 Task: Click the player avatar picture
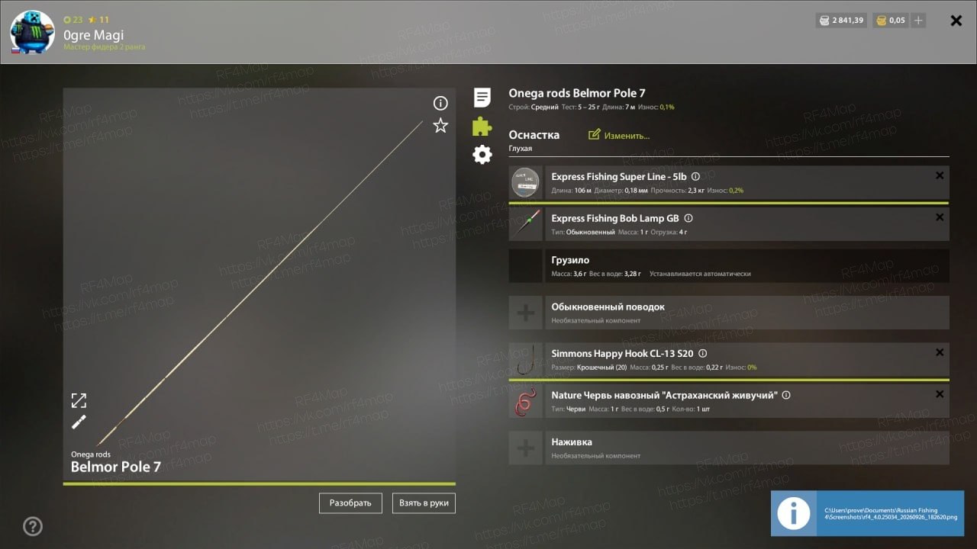(32, 33)
